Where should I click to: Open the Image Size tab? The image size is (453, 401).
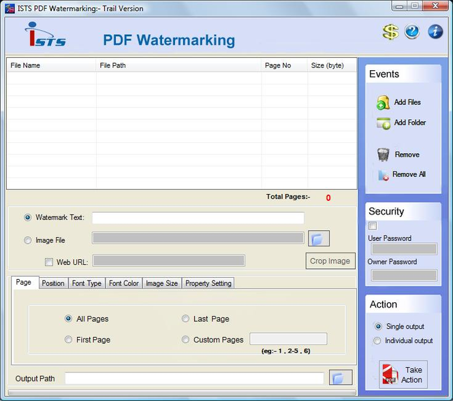tap(162, 283)
